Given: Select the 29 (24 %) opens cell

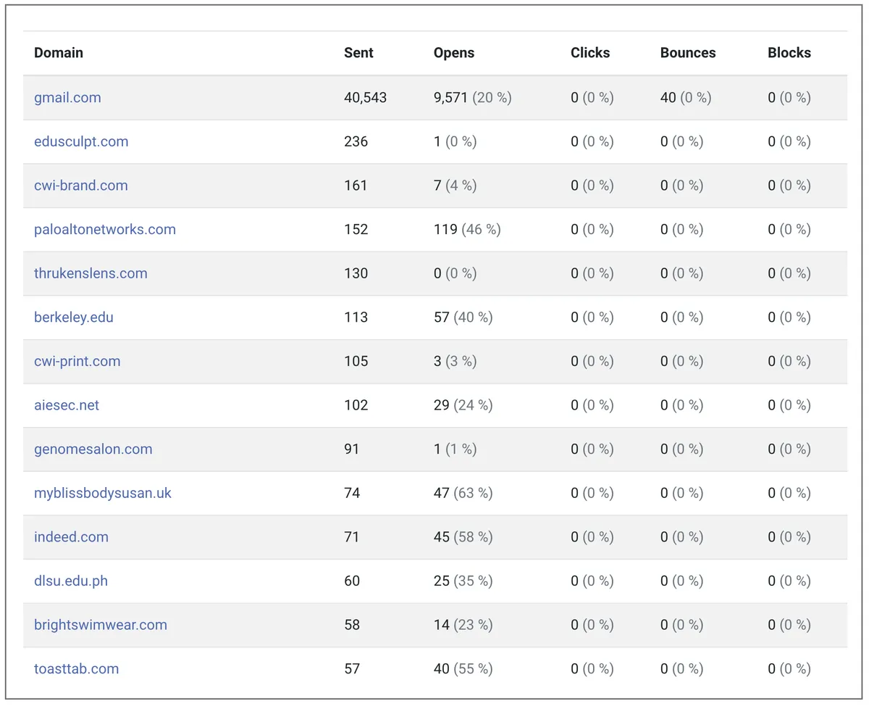Looking at the screenshot, I should [463, 405].
